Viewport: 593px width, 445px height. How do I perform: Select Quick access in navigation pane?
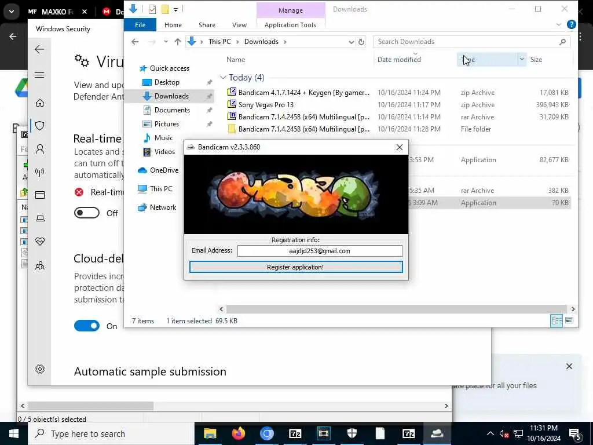coord(170,68)
